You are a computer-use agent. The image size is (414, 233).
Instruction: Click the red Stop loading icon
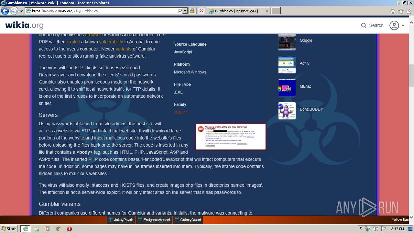tap(201, 11)
